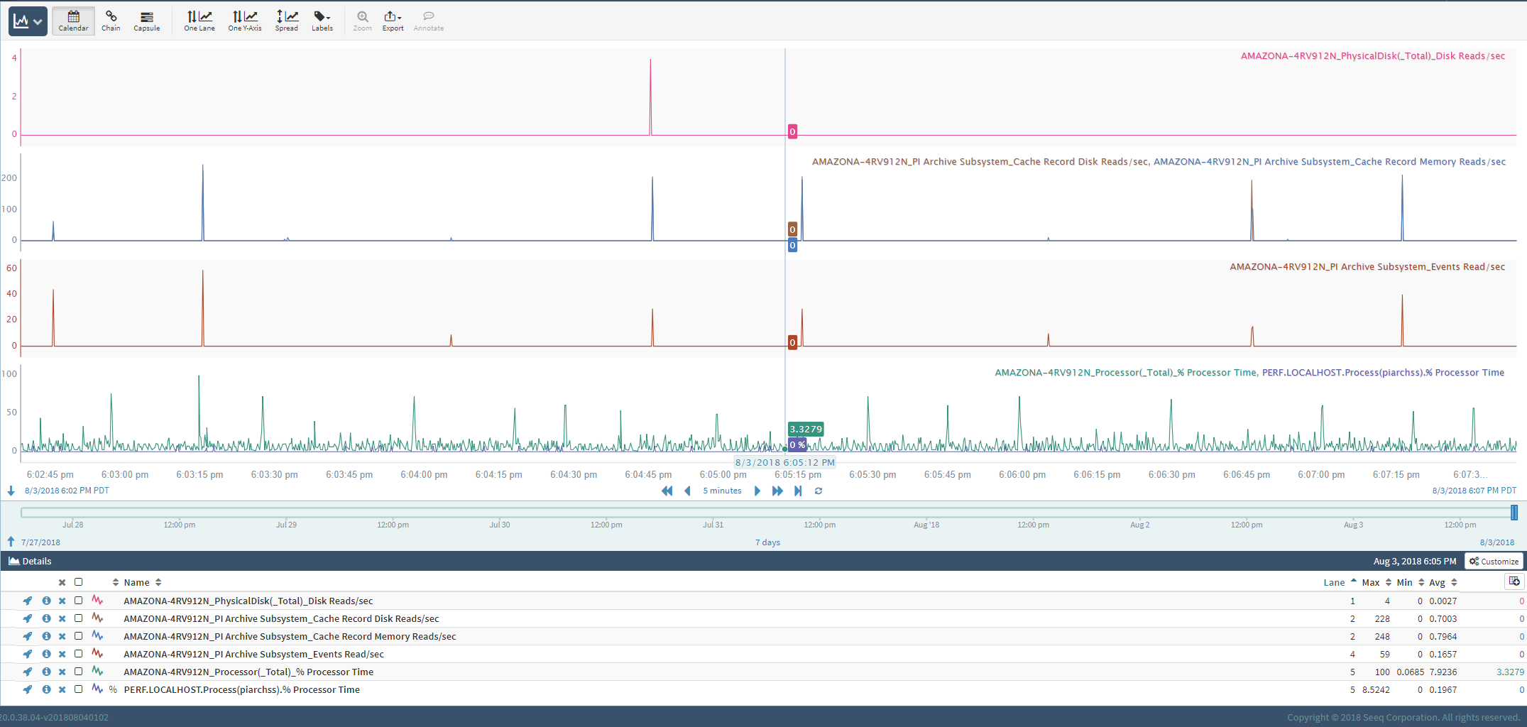
Task: Open Capsule time view
Action: click(x=146, y=21)
